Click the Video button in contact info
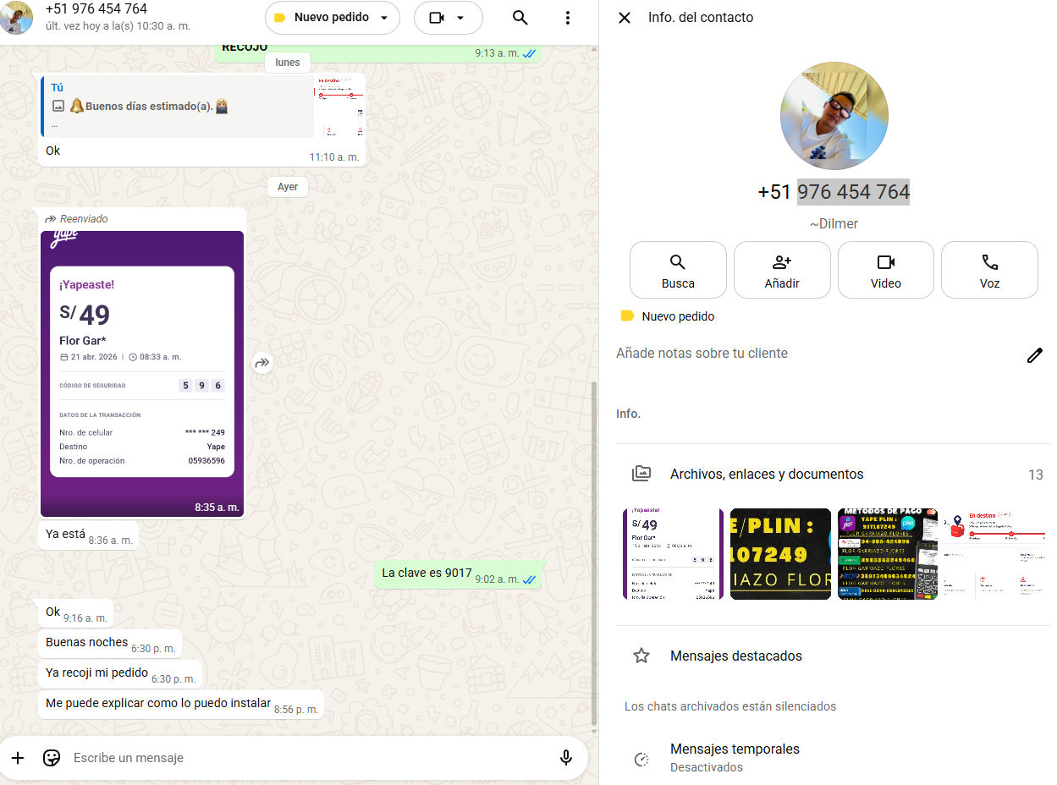Screen dimensions: 1057x785 pos(885,270)
